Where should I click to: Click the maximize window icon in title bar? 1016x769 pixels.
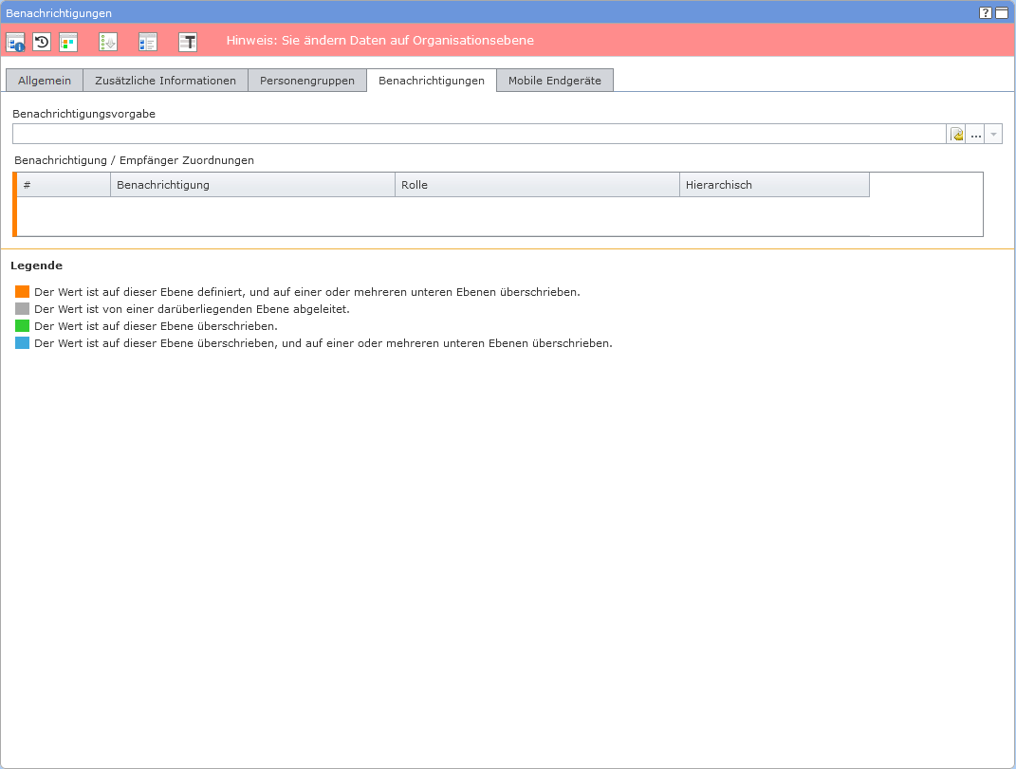1002,12
